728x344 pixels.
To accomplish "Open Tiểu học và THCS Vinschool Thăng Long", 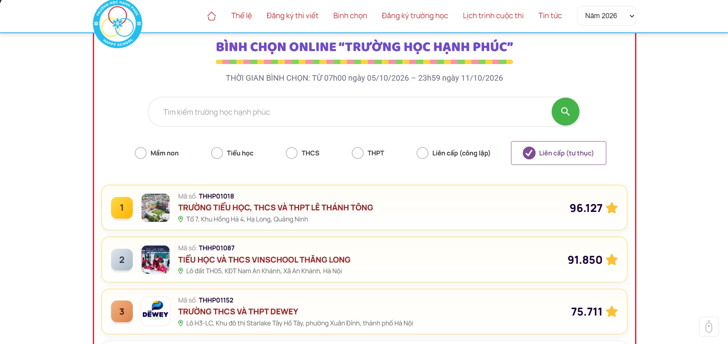I will 264,260.
